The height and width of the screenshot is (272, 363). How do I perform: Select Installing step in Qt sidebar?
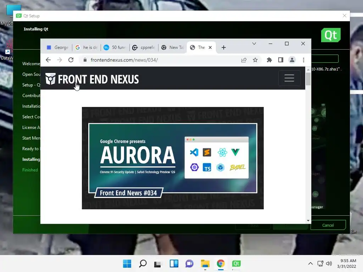(31, 159)
